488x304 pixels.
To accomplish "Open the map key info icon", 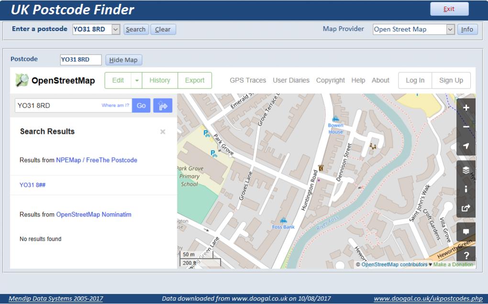I will [x=466, y=189].
